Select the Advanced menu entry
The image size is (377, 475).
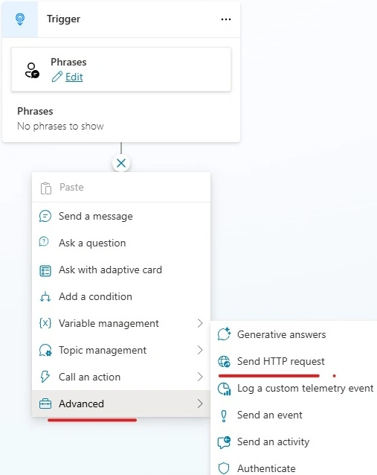[x=121, y=404]
